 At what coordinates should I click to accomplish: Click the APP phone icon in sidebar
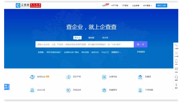176,61
